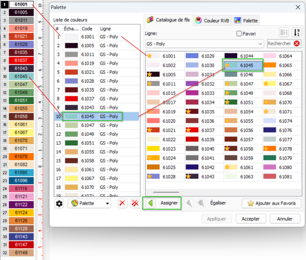This screenshot has width=306, height=260.
Task: Select catalog thread color 61025
Action: click(165, 167)
